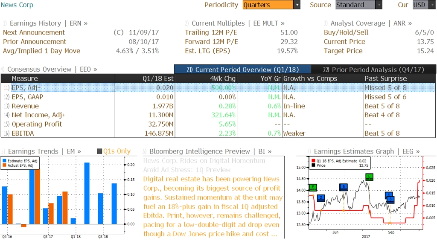
Task: Select the Revenue row
Action: tap(218, 106)
